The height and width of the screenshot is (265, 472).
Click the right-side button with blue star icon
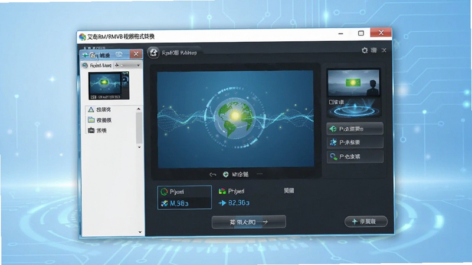pos(355,143)
